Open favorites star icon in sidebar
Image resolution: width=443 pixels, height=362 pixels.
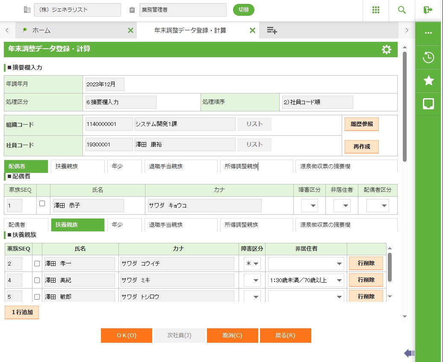tap(428, 81)
